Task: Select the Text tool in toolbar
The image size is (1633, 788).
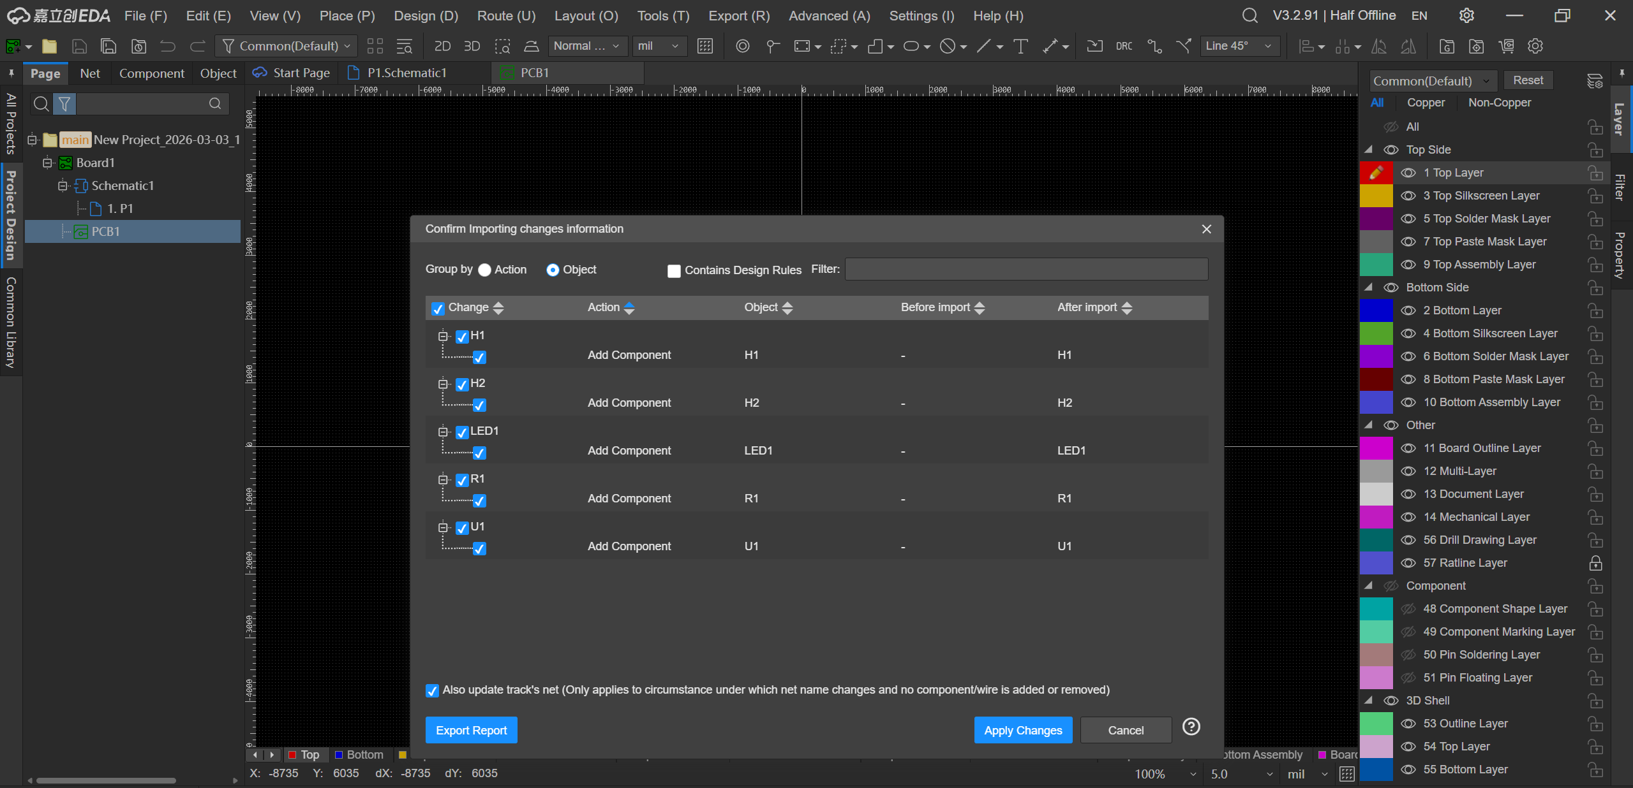Action: 1020,46
